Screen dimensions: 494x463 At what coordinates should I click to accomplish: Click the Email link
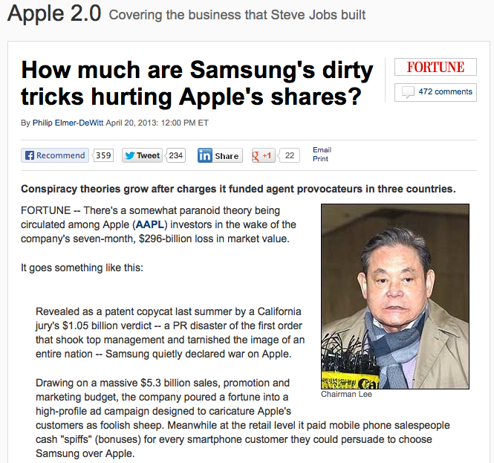tap(322, 149)
